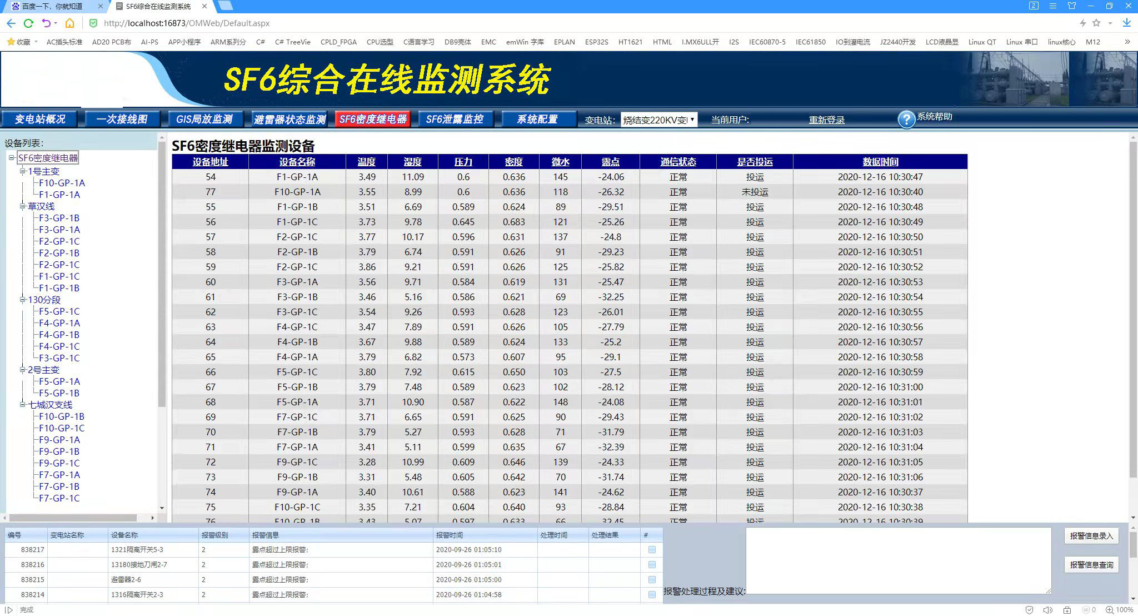Open the new tab button
This screenshot has height=616, width=1138.
click(x=225, y=6)
